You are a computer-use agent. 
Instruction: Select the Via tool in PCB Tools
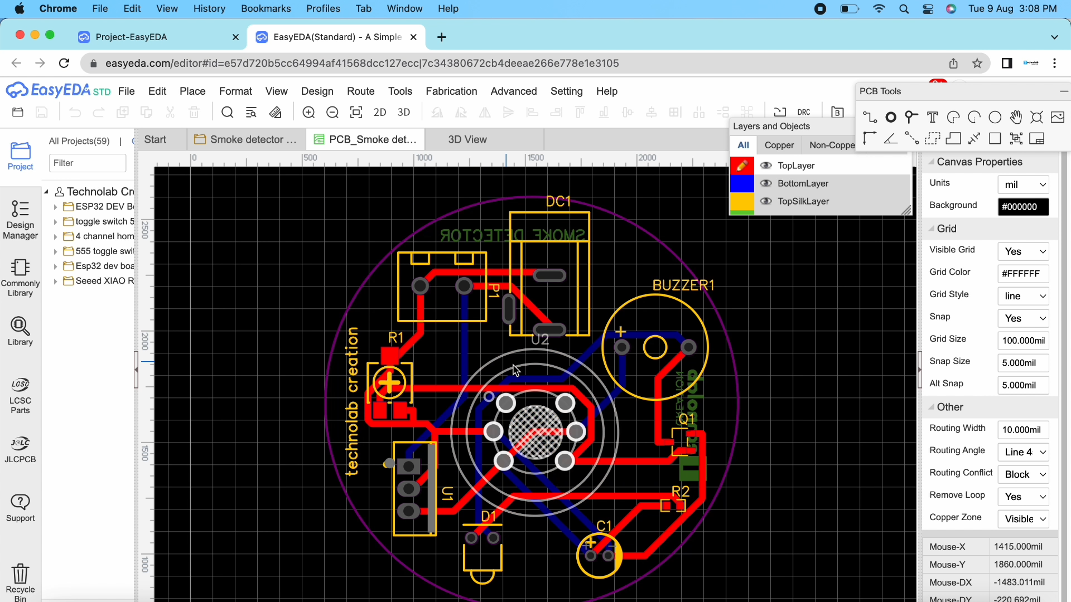pos(911,117)
